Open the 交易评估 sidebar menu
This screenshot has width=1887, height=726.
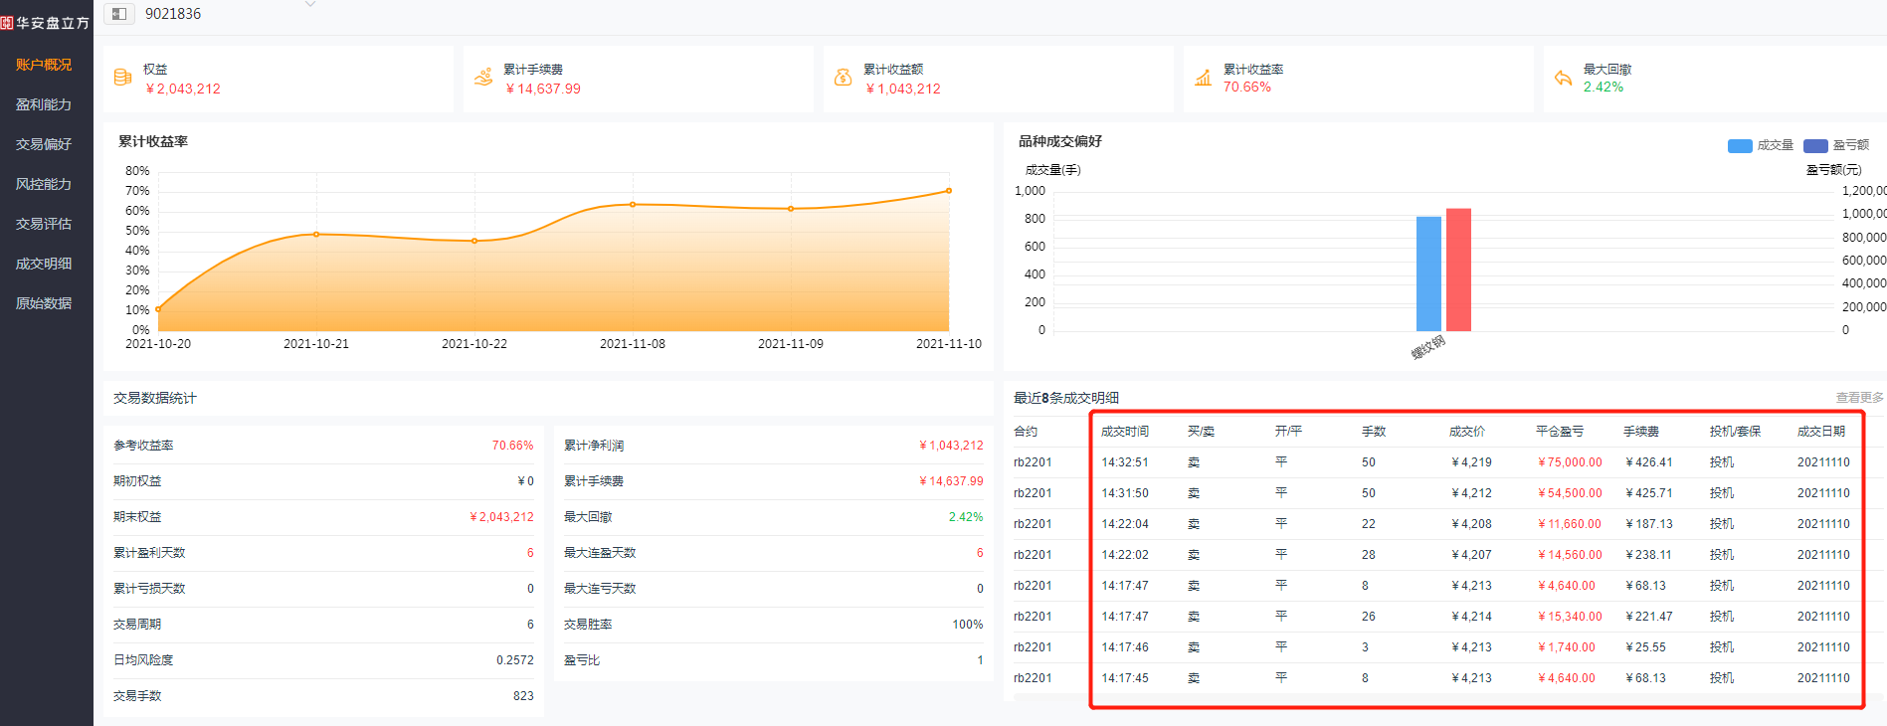point(44,224)
